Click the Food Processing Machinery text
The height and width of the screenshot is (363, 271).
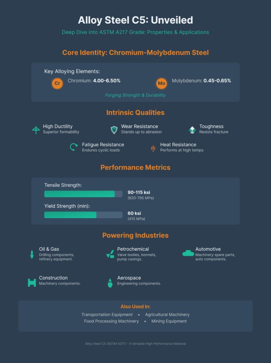point(111,321)
